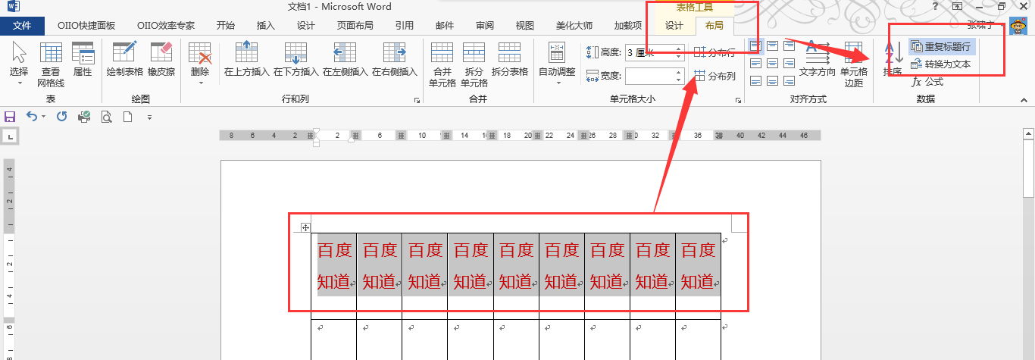Click Redo/Repeat icon
The height and width of the screenshot is (360, 1035).
coord(62,117)
